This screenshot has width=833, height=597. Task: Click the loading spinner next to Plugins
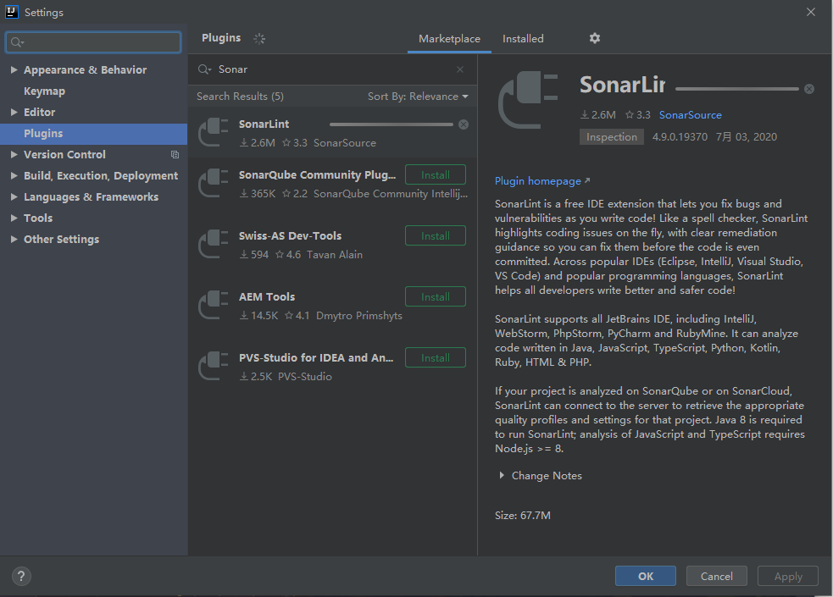tap(259, 39)
